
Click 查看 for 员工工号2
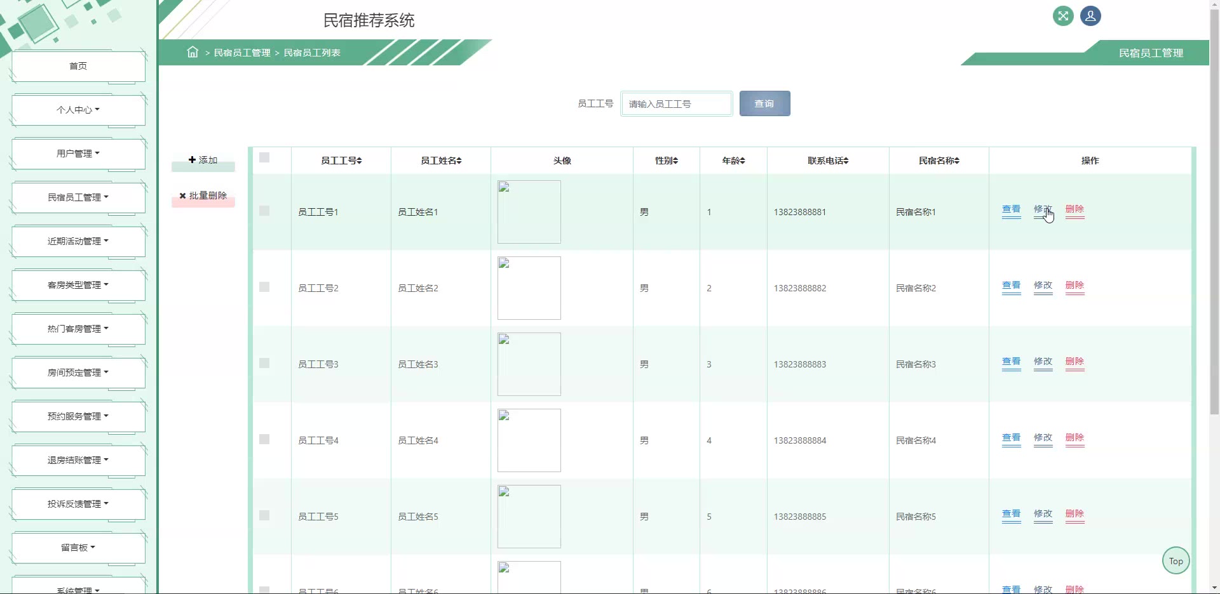click(x=1011, y=286)
